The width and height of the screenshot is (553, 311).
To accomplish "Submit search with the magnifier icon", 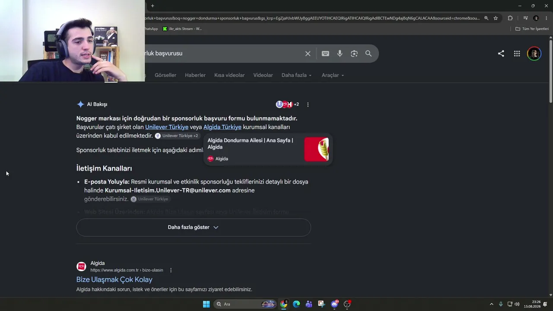I will coord(369,54).
